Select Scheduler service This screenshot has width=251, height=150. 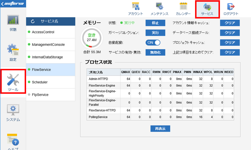51,82
